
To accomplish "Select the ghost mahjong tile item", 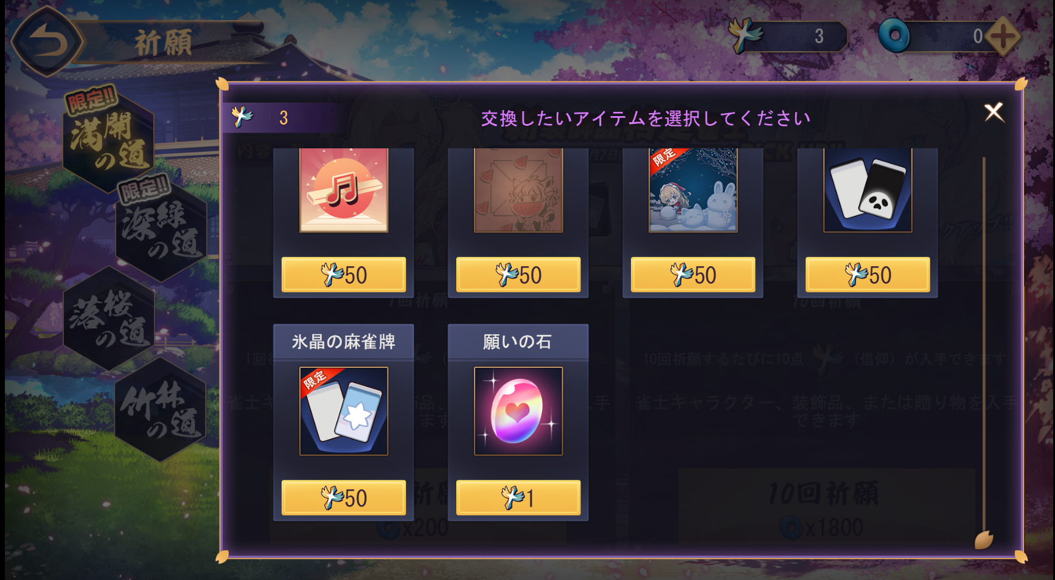I will pos(868,190).
